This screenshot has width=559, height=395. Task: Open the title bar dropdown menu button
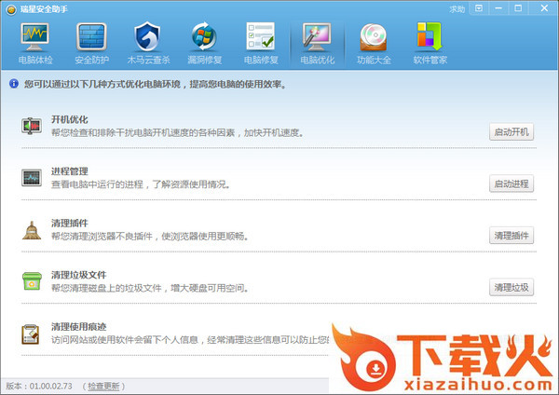[479, 8]
